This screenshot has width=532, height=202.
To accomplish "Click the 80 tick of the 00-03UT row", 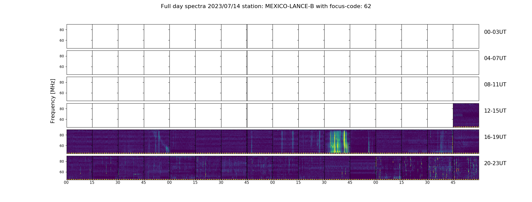I will (x=62, y=30).
